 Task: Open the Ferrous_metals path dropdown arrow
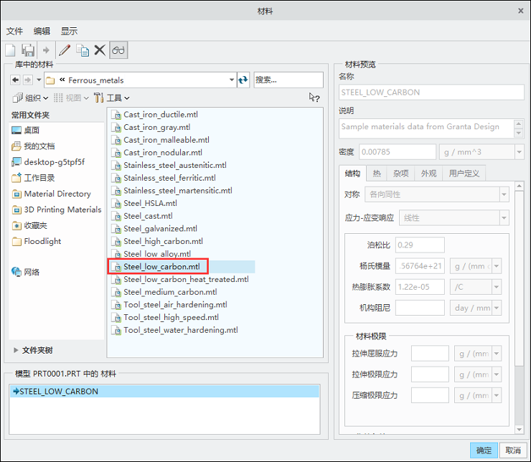[232, 80]
